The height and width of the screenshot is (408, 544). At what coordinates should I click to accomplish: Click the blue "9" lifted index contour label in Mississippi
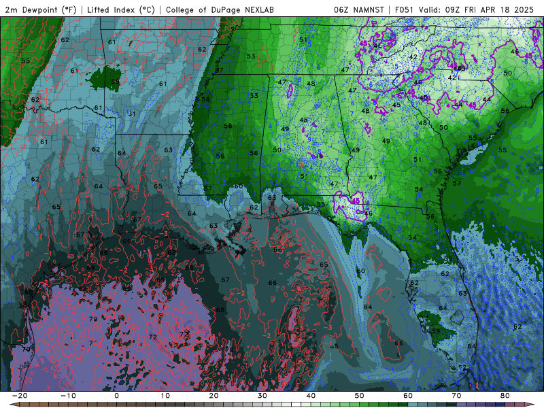(x=309, y=139)
